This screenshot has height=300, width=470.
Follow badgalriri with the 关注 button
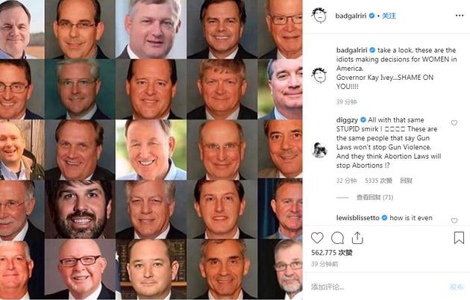(389, 15)
